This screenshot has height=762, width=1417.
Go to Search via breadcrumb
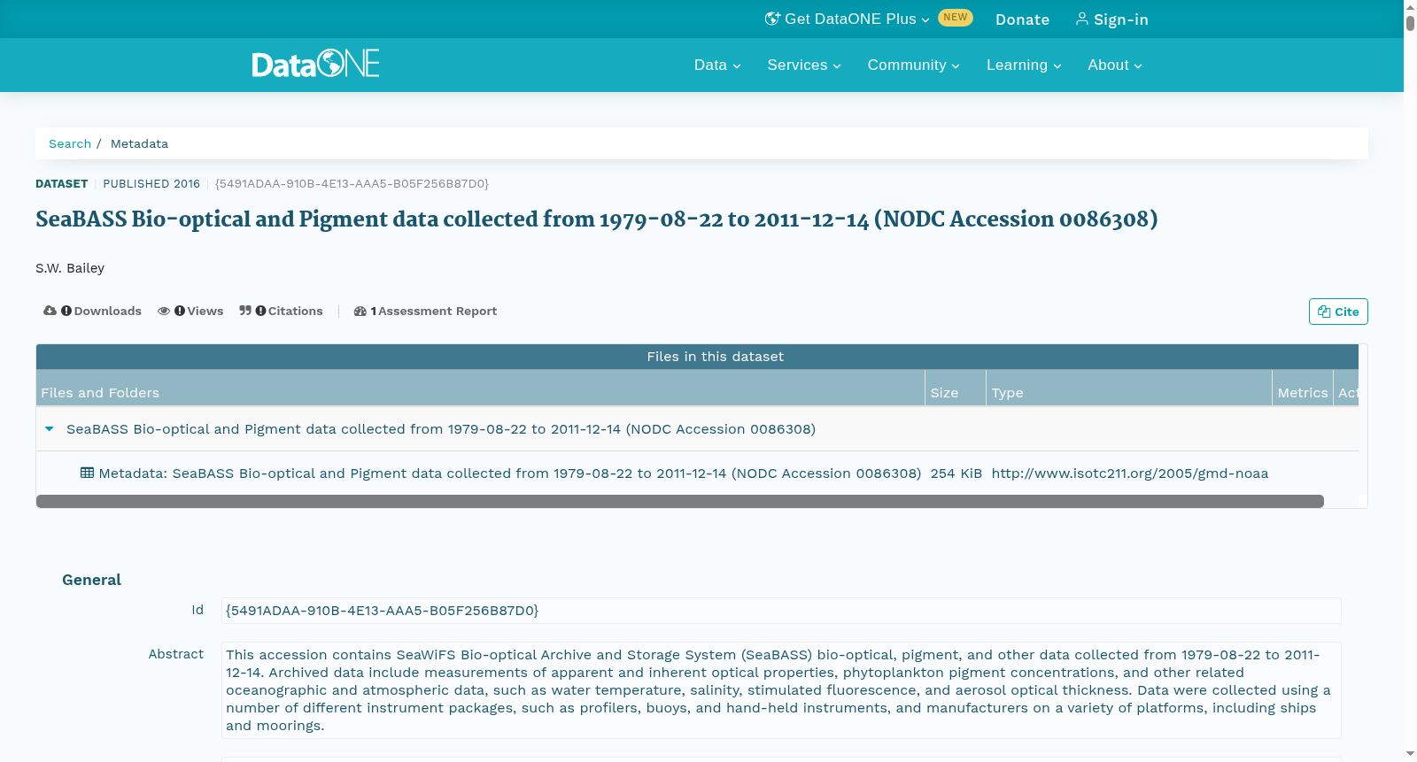point(70,143)
